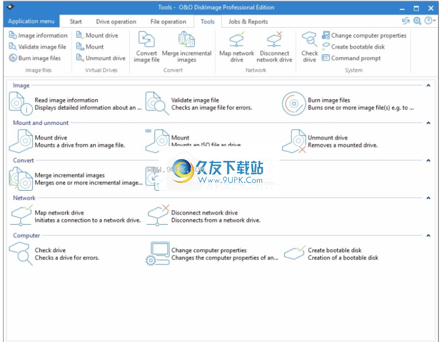439x342 pixels.
Task: Open the Unmount drive tile with the red X
Action: pos(330,141)
